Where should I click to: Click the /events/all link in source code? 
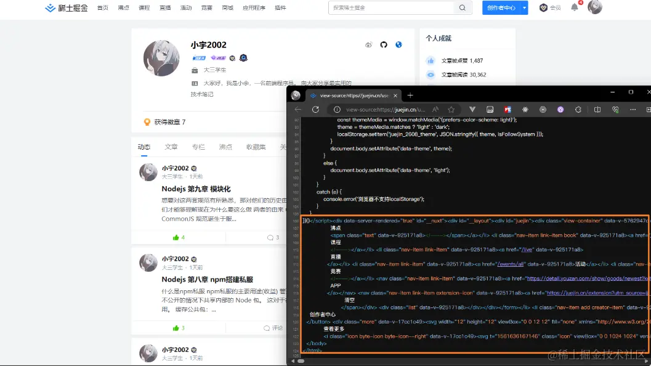[x=511, y=264]
